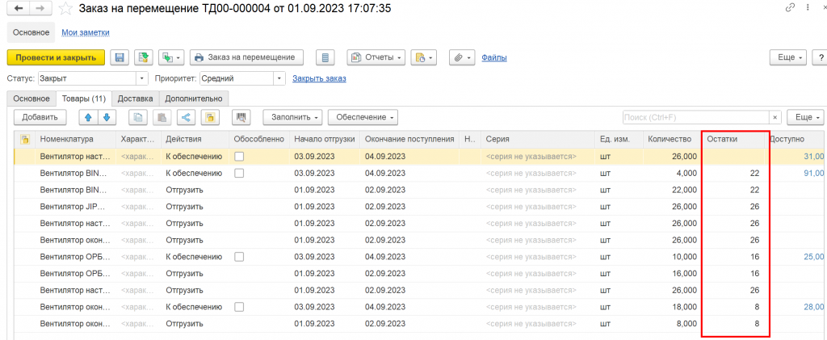
Task: Add document to favorites star
Action: (x=66, y=8)
